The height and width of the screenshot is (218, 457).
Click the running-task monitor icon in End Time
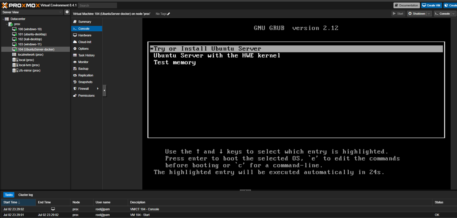pyautogui.click(x=53, y=209)
